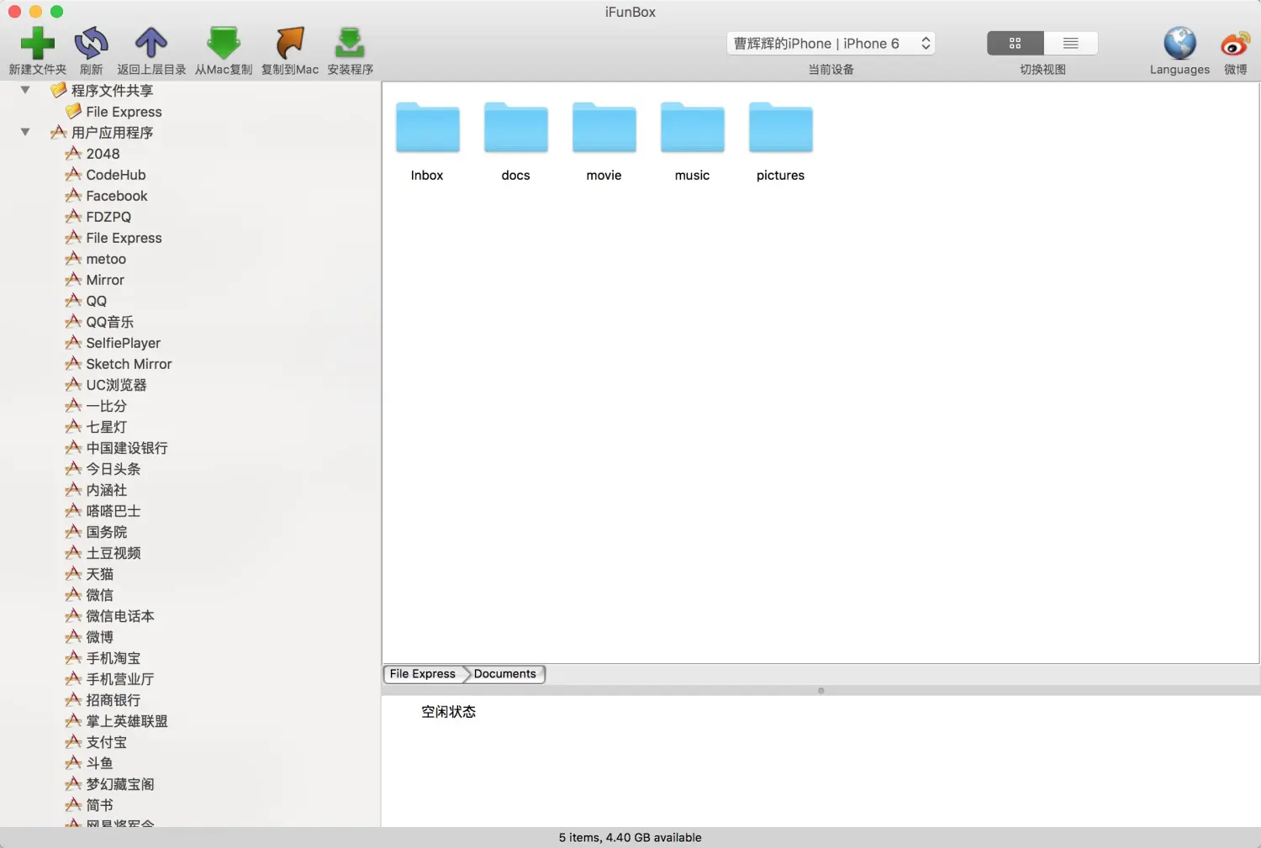Image resolution: width=1261 pixels, height=848 pixels.
Task: Select FDZPQ in the app list
Action: (98, 217)
